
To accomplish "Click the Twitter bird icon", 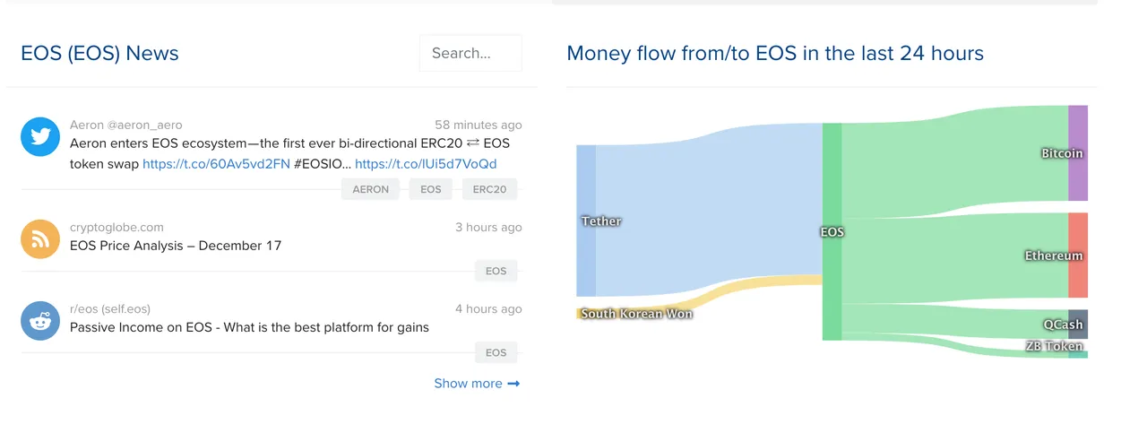I will click(x=40, y=137).
